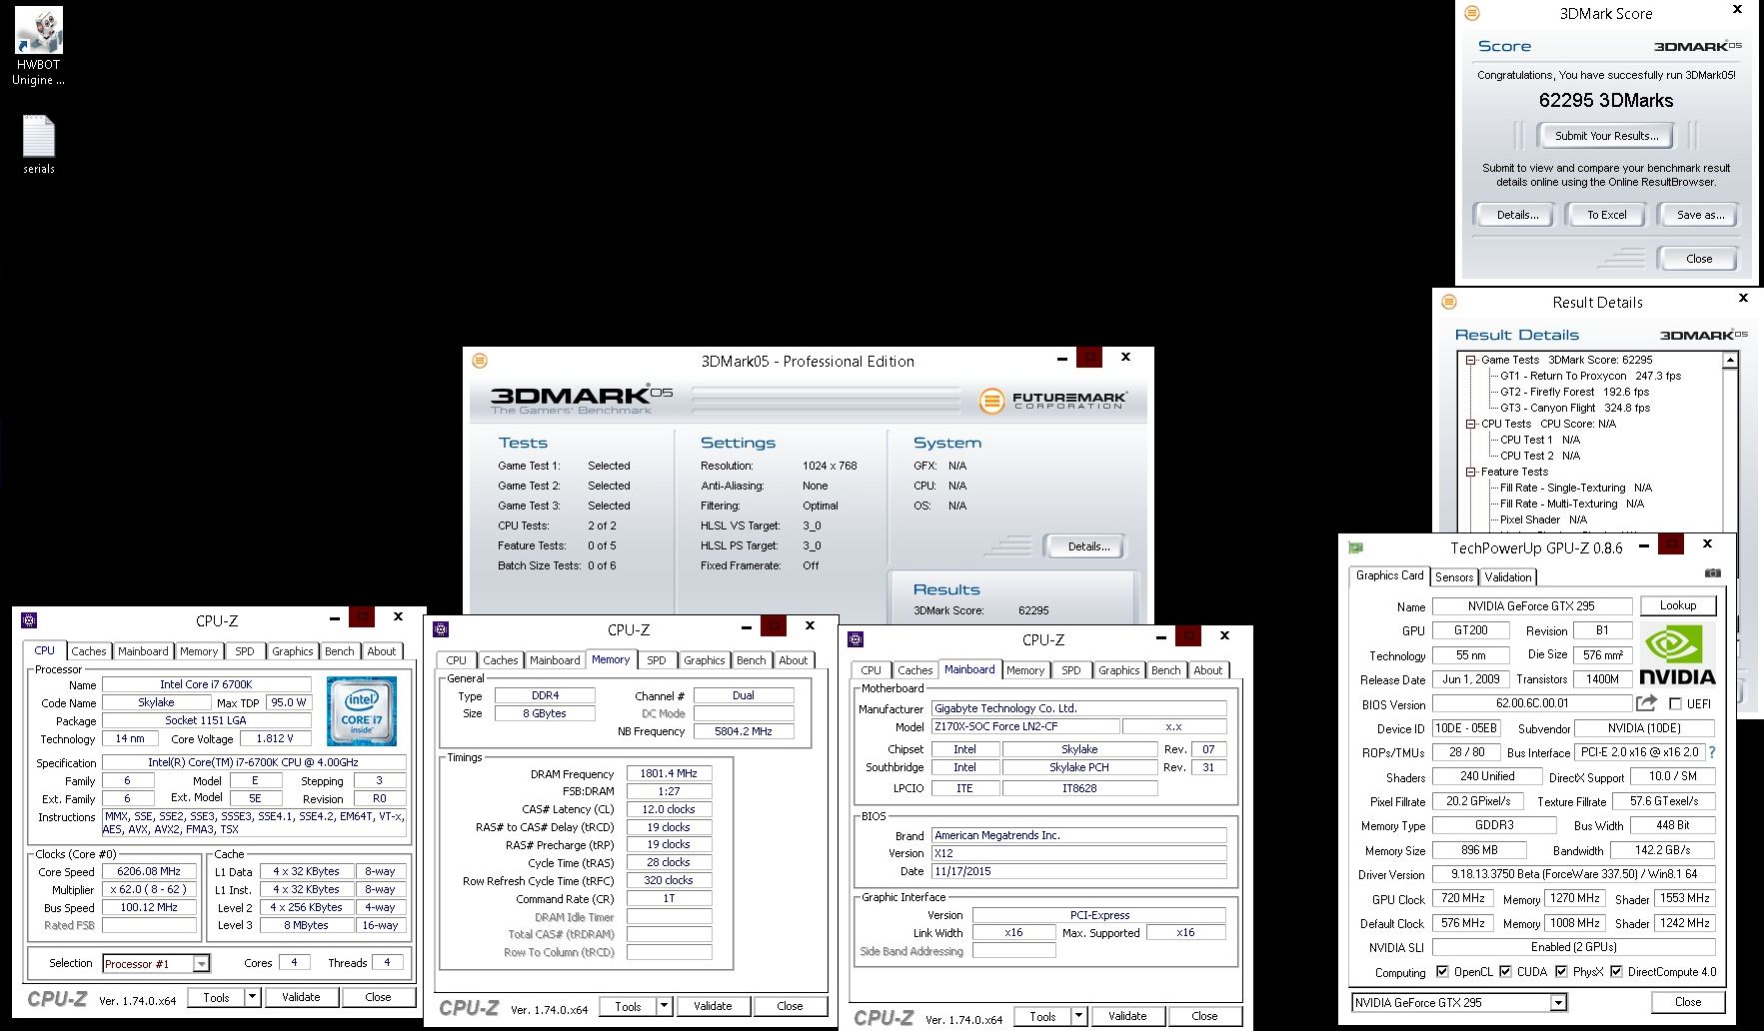Click title icon of CPU-Z processor window
The width and height of the screenshot is (1764, 1031).
(x=29, y=620)
